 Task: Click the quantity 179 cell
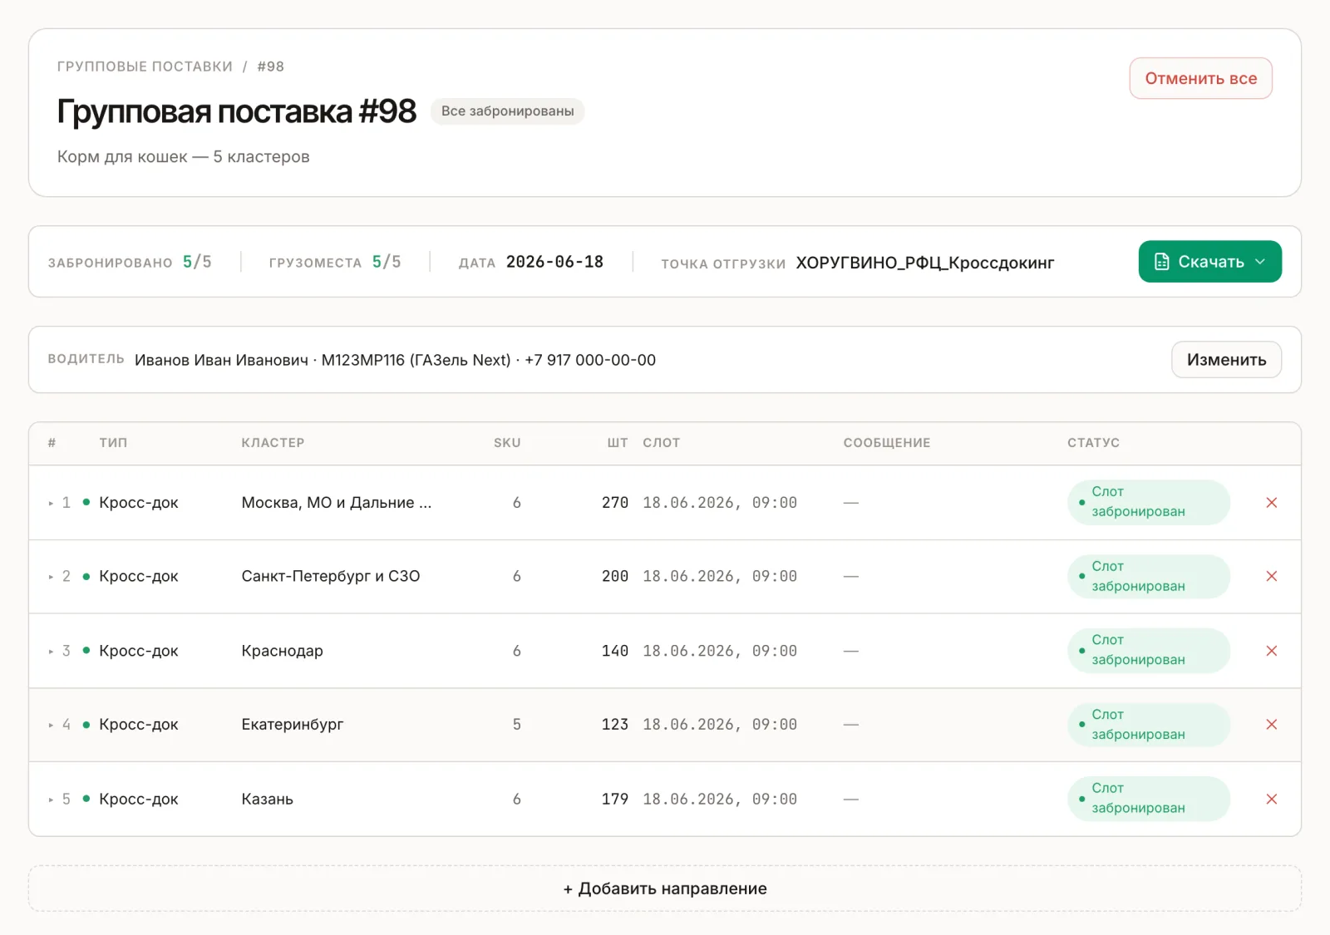[615, 799]
